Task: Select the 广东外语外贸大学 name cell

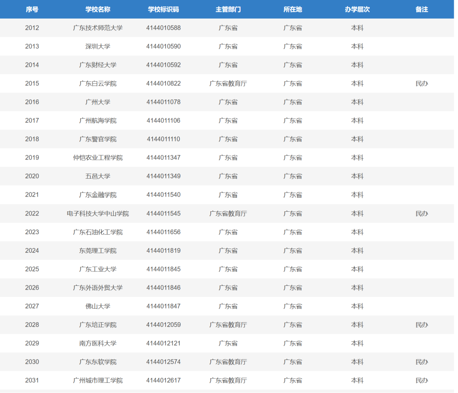Action: [98, 288]
